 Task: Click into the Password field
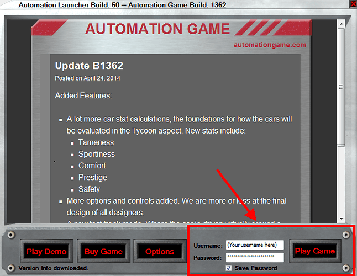pos(254,257)
